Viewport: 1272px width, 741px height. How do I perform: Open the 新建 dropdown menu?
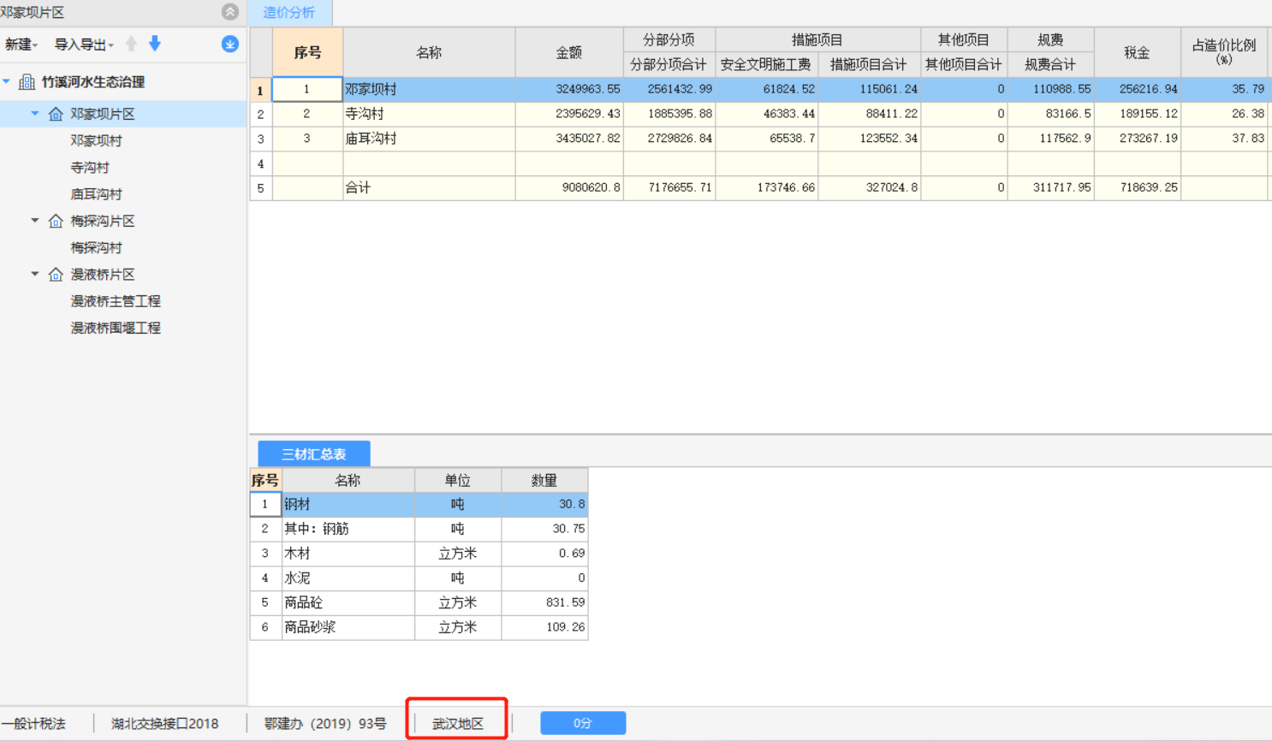click(x=21, y=44)
